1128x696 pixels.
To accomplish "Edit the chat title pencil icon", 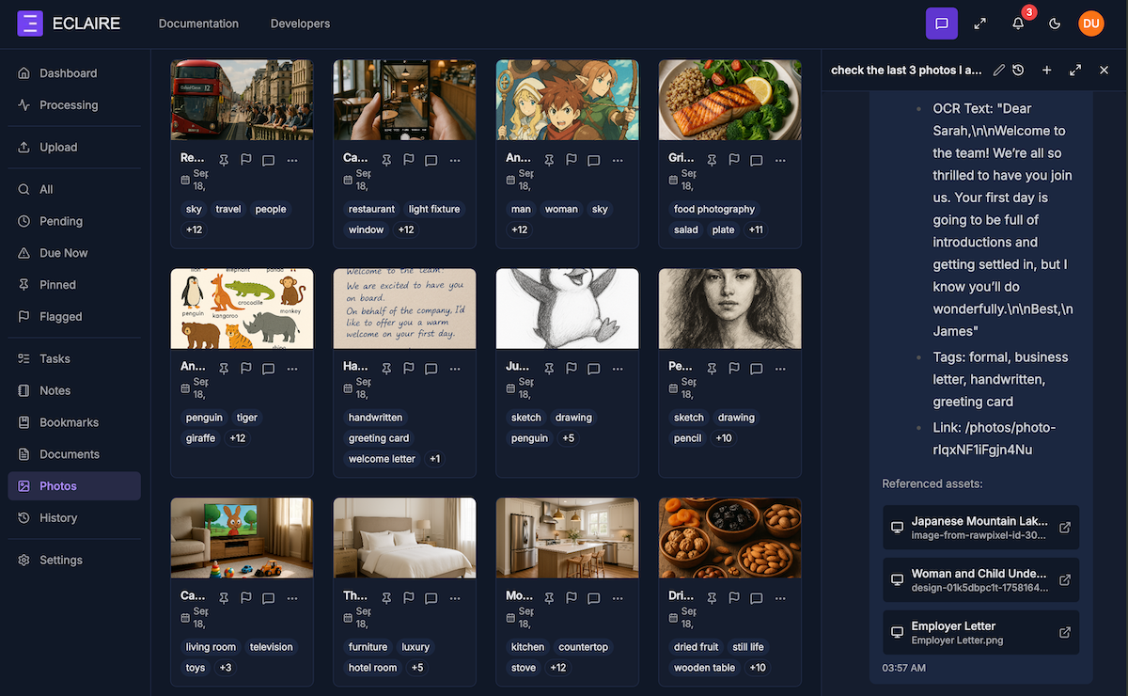I will 999,71.
